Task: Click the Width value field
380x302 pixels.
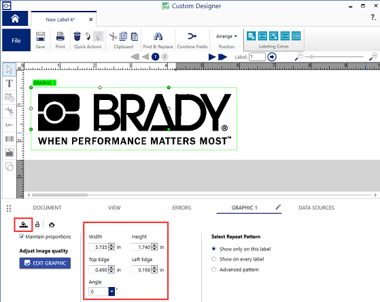Action: (99, 247)
